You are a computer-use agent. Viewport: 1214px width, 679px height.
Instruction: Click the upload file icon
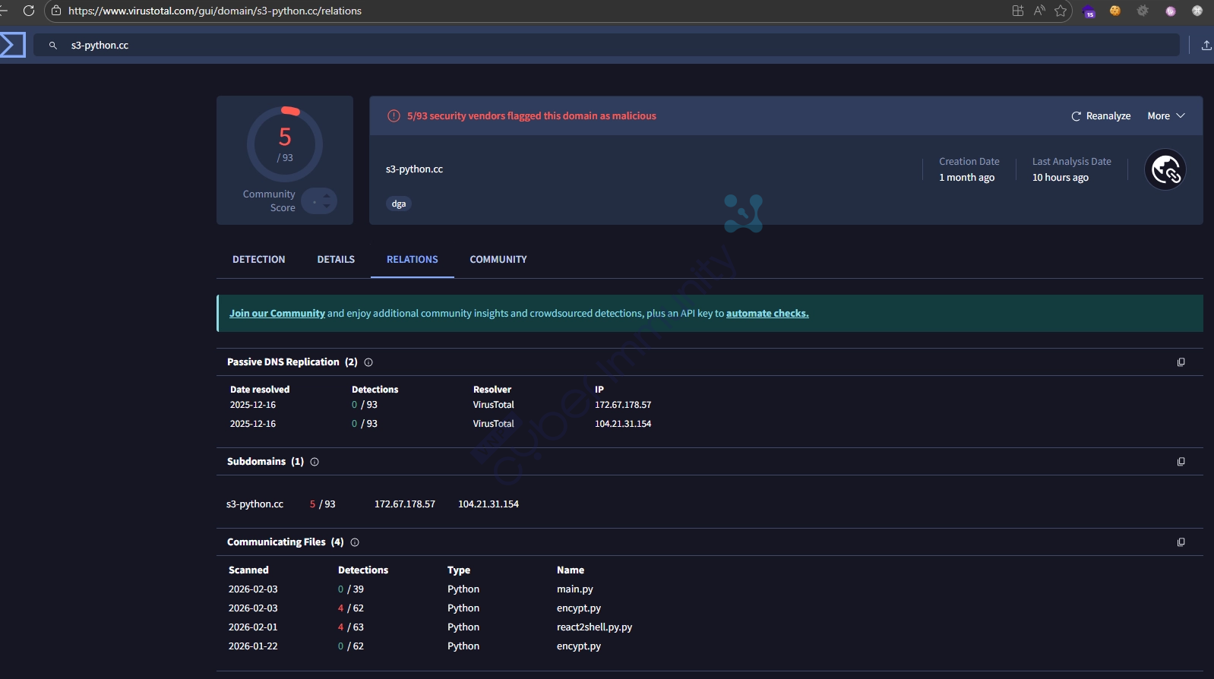tap(1206, 46)
